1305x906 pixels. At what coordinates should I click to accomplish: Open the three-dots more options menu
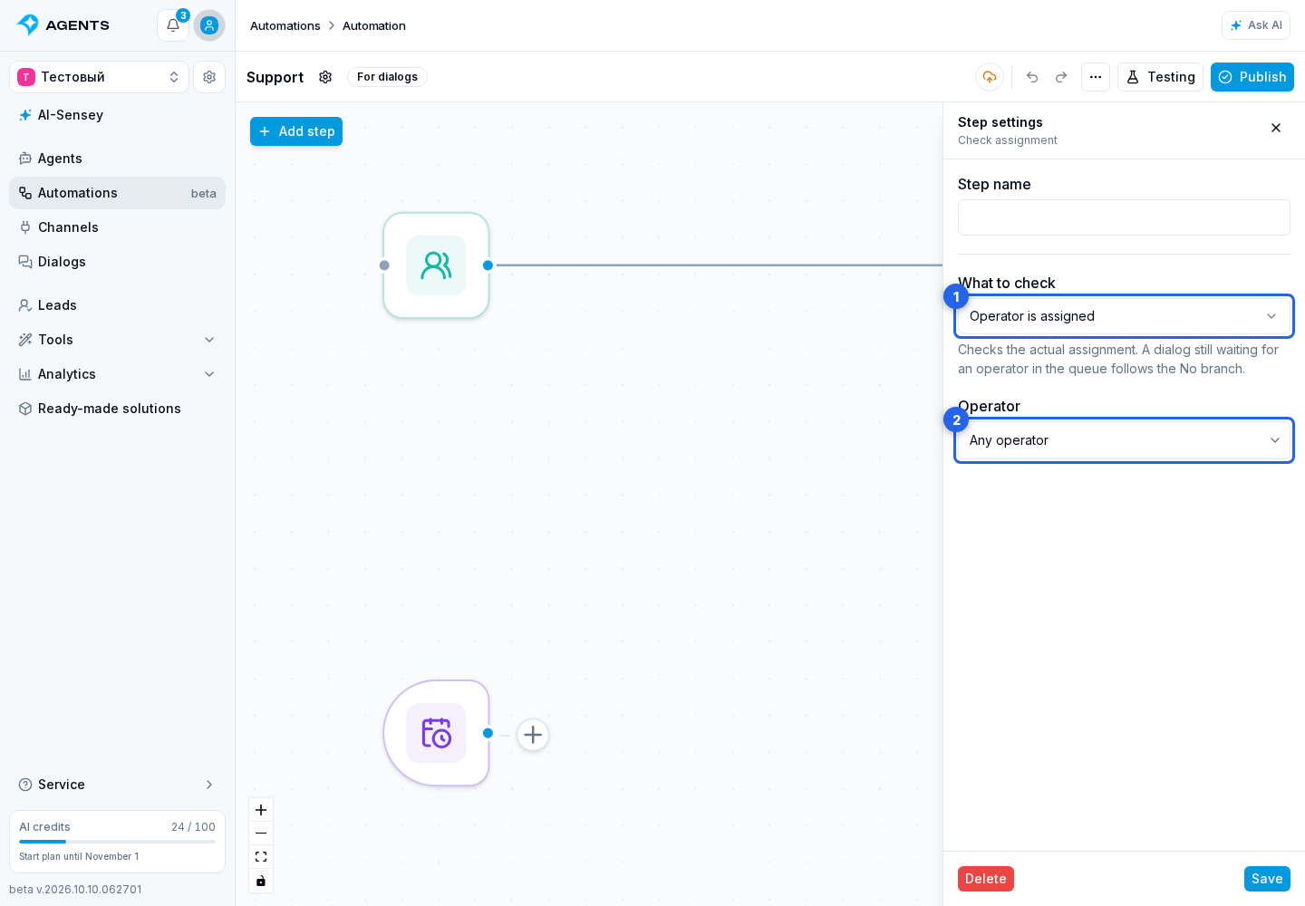point(1096,77)
